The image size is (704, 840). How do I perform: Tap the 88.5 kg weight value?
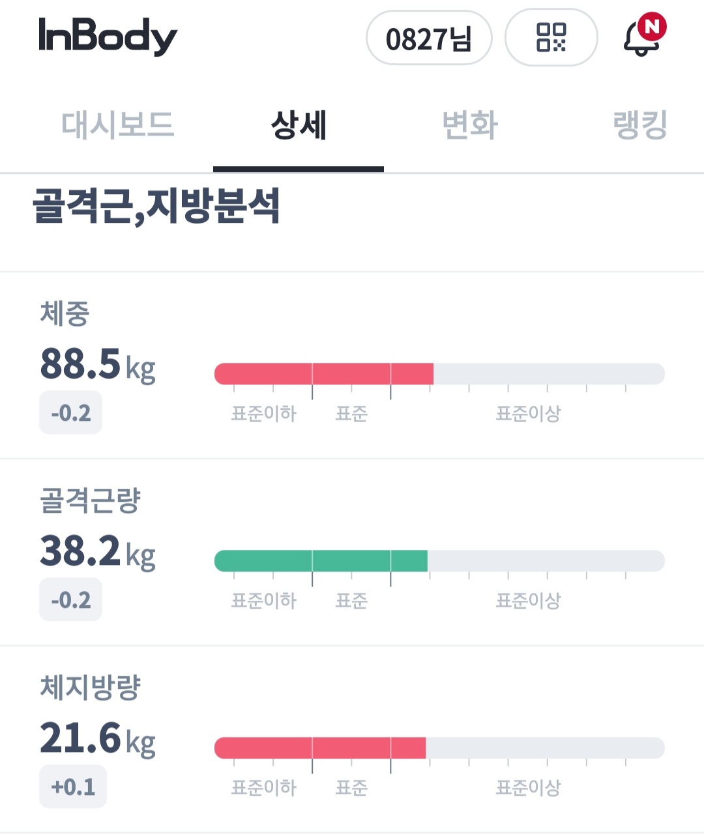point(98,364)
